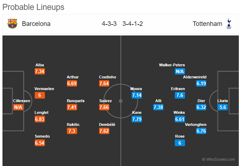The width and height of the screenshot is (242, 166).
Task: Click Kane's 7.79 rating badge
Action: pyautogui.click(x=137, y=119)
